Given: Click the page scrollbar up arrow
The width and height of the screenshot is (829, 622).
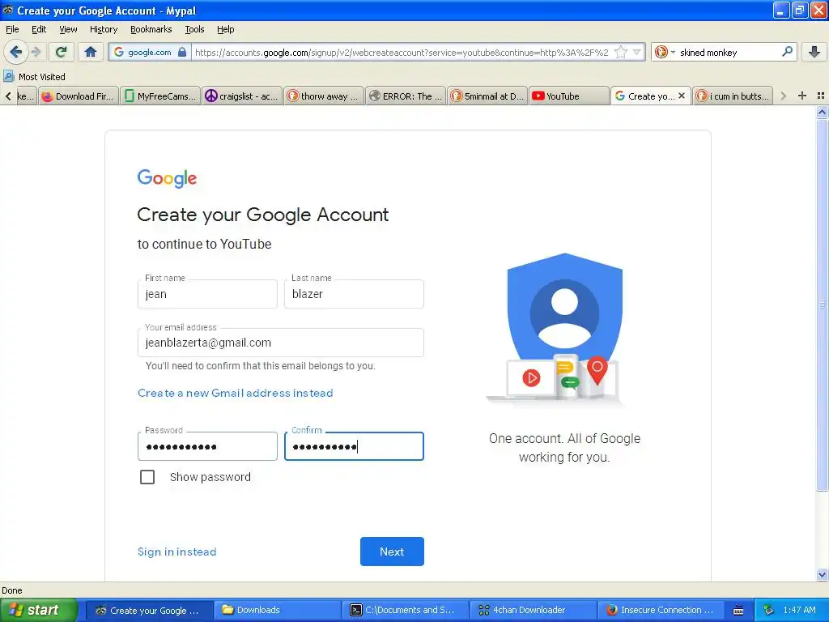Looking at the screenshot, I should coord(822,112).
